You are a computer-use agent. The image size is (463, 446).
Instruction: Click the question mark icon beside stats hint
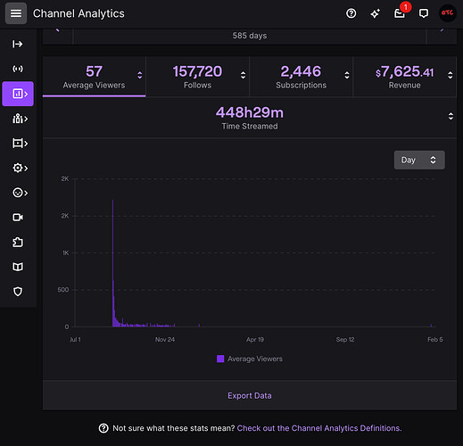103,428
